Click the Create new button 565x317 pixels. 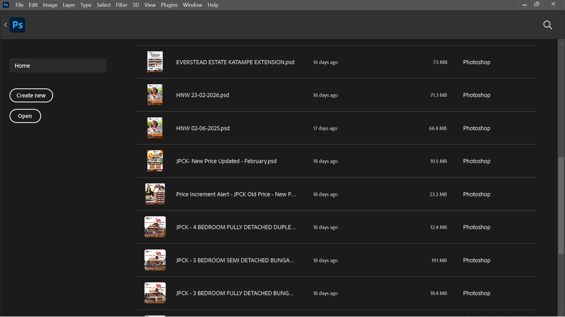click(x=31, y=95)
